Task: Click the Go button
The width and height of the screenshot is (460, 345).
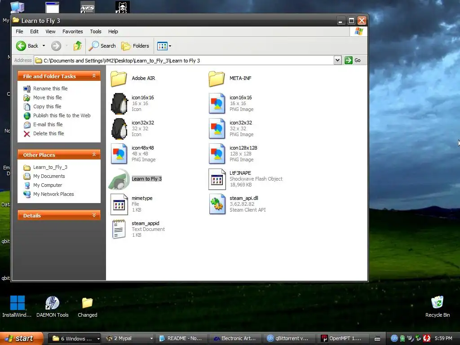Action: coord(353,61)
